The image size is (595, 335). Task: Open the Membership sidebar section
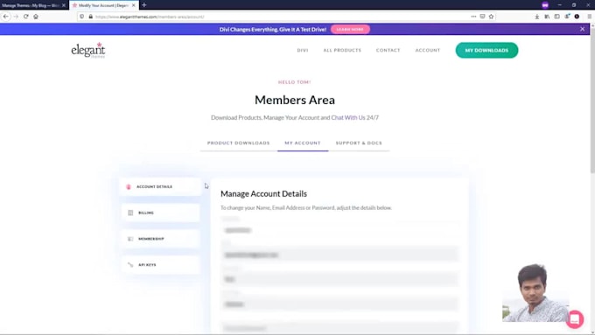pos(160,239)
